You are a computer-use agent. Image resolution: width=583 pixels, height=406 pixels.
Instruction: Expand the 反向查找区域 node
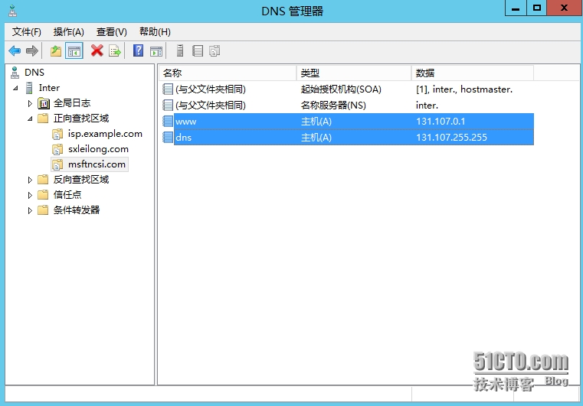[30, 180]
